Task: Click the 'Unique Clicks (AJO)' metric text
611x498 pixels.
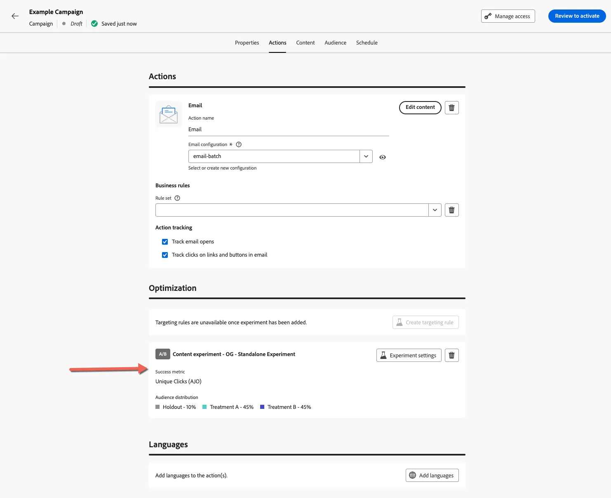Action: click(179, 381)
